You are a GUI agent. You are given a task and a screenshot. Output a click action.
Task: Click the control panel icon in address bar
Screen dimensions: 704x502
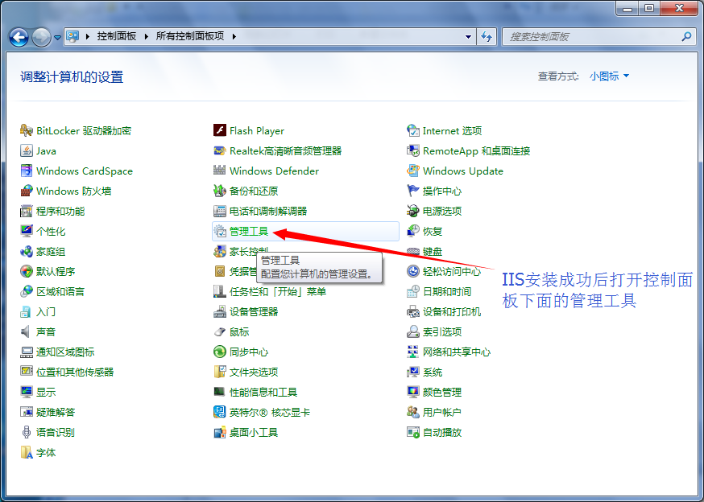[x=72, y=36]
